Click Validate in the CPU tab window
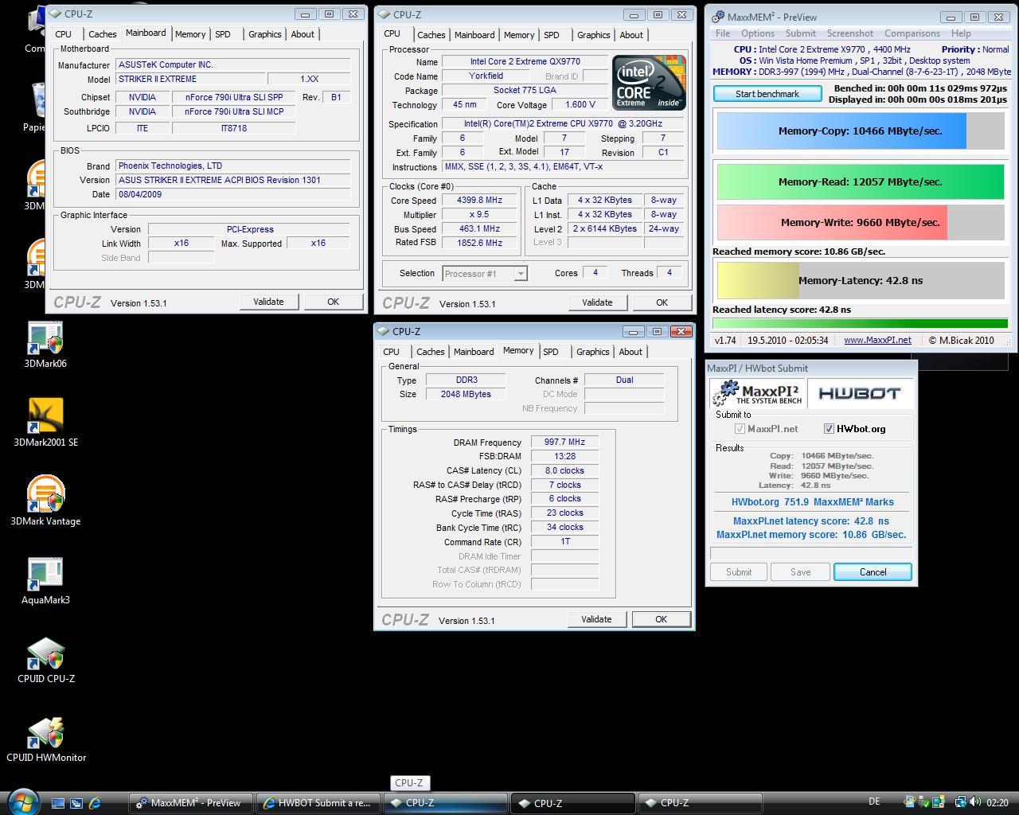The width and height of the screenshot is (1019, 815). pyautogui.click(x=597, y=302)
